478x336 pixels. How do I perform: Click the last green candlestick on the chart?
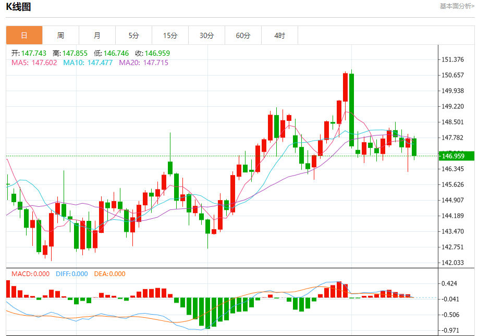(414, 147)
